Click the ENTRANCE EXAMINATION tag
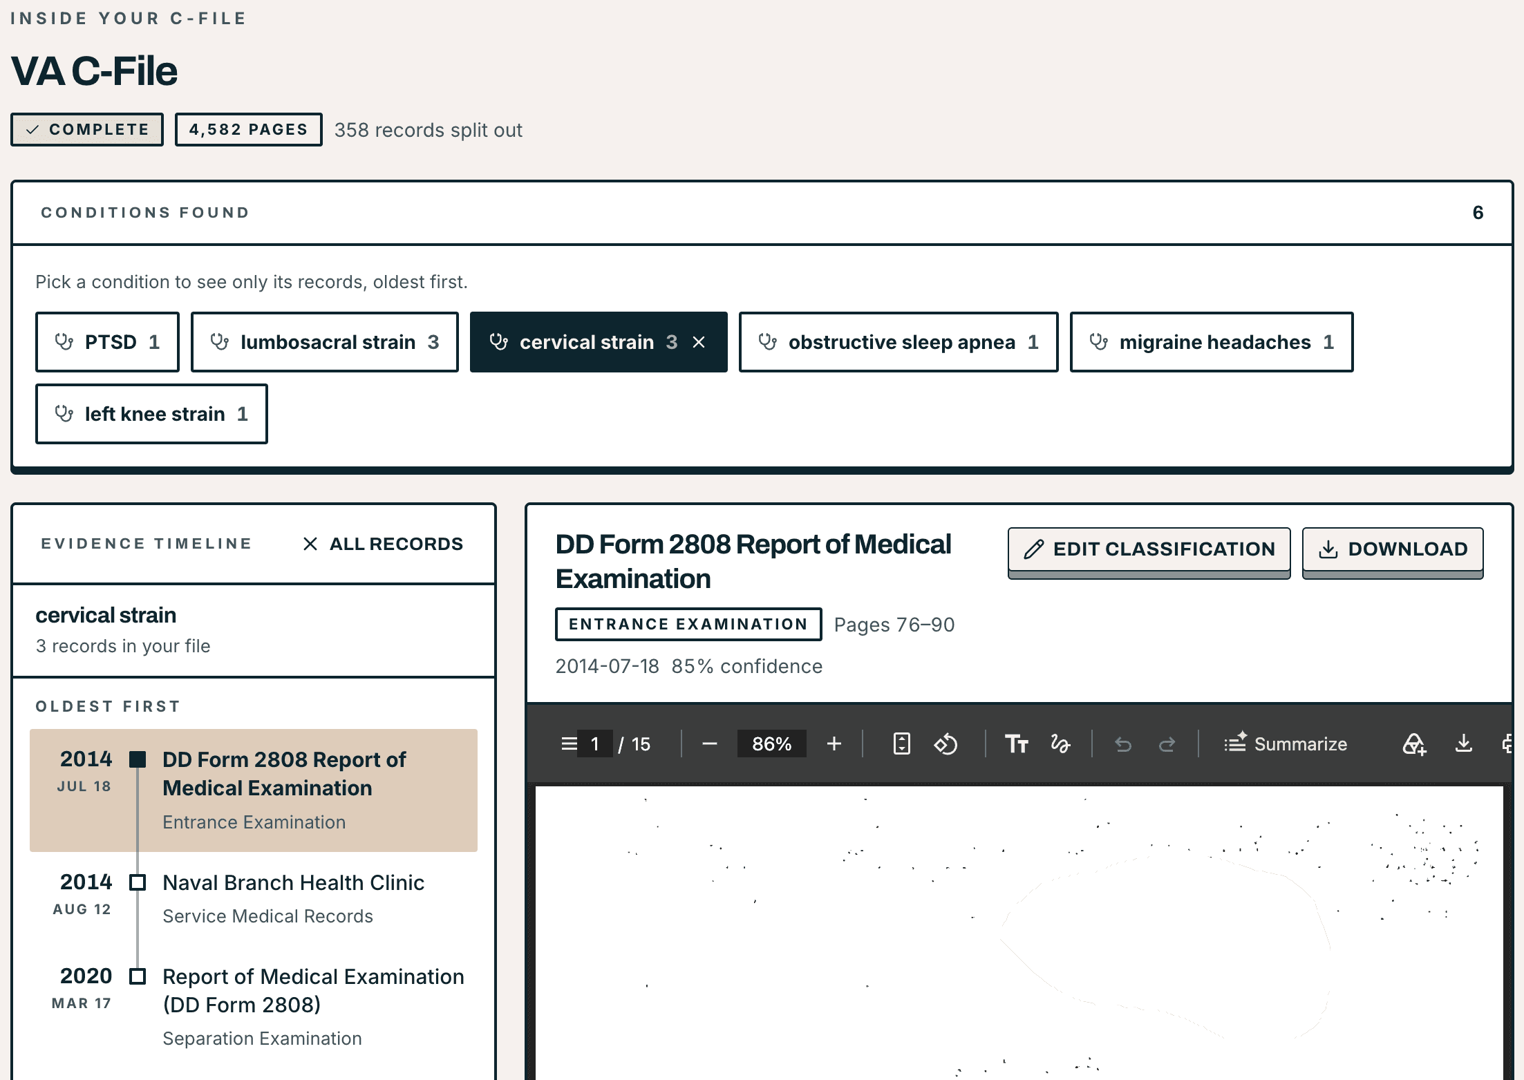Viewport: 1524px width, 1080px height. pos(688,624)
